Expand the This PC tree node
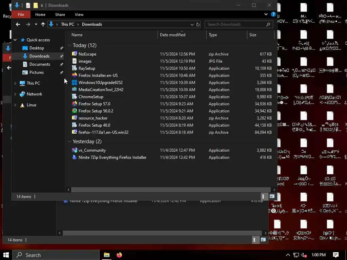Screen dimensions: 347x260 click(15, 83)
